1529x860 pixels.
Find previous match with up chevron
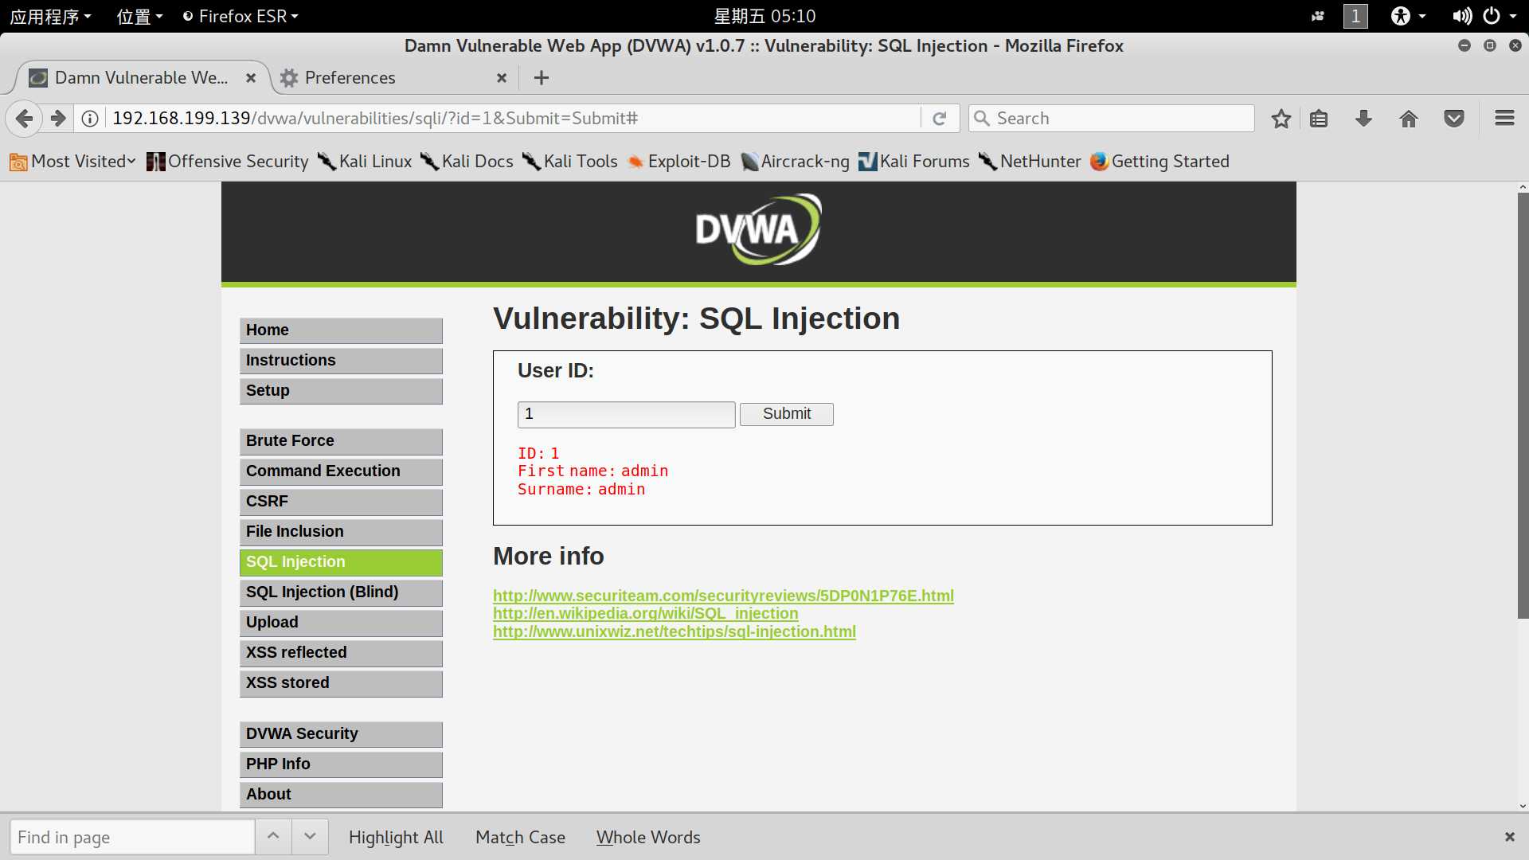tap(273, 836)
